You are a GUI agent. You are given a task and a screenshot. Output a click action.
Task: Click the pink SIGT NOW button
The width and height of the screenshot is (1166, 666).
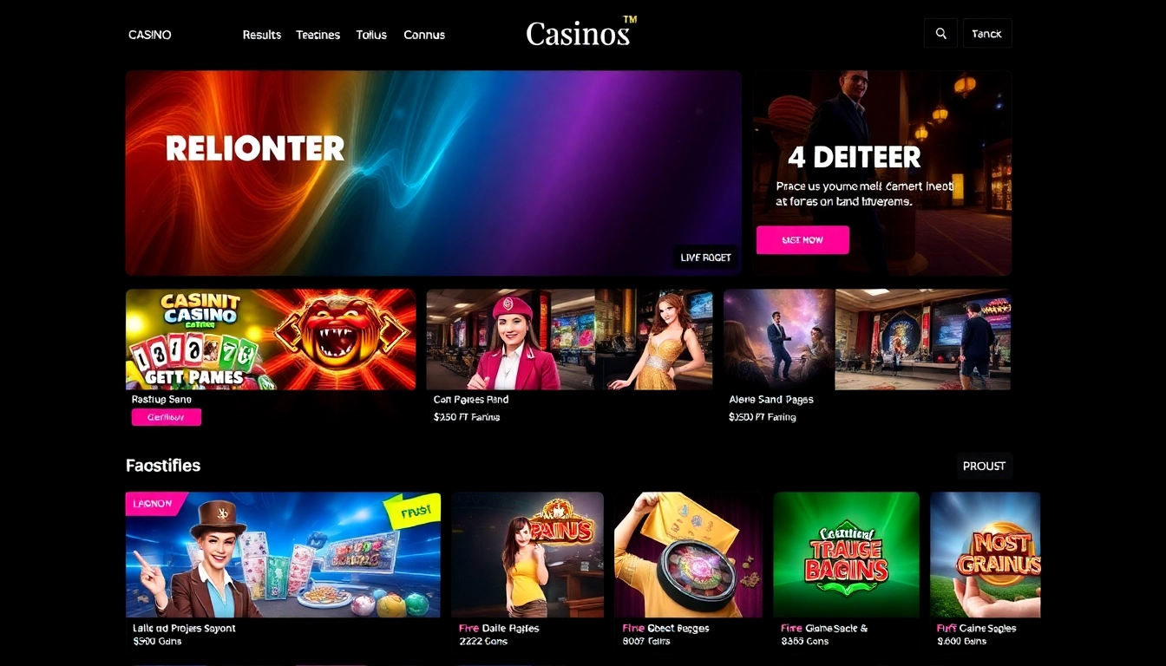802,240
